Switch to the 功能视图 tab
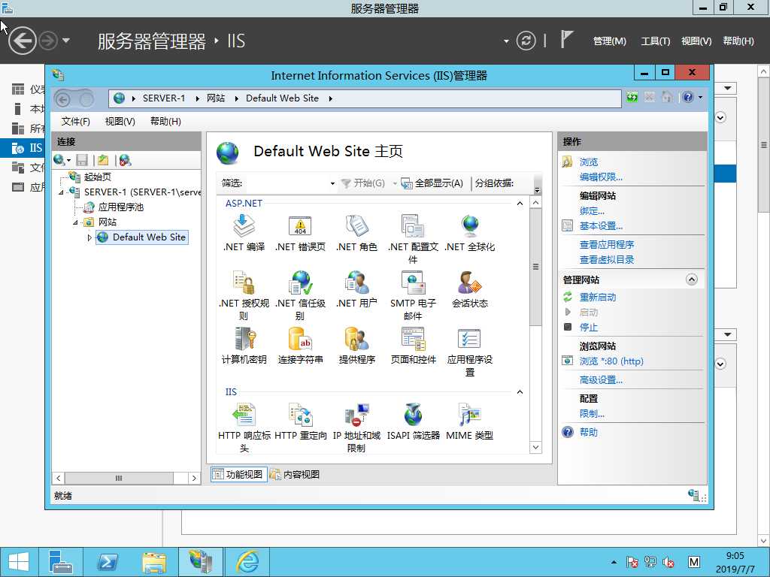 tap(238, 475)
